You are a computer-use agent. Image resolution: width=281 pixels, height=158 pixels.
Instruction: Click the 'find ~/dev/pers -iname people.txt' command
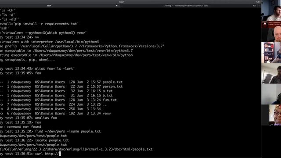pos(68,131)
